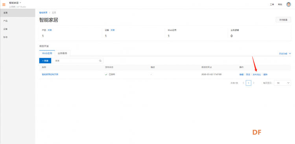Click 关联 next to 设备
This screenshot has height=144, width=295.
pyautogui.click(x=112, y=30)
